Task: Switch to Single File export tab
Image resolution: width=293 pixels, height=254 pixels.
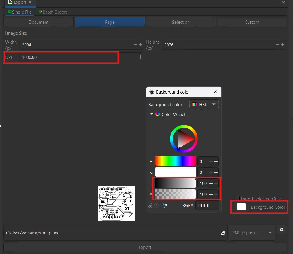Action: click(20, 12)
